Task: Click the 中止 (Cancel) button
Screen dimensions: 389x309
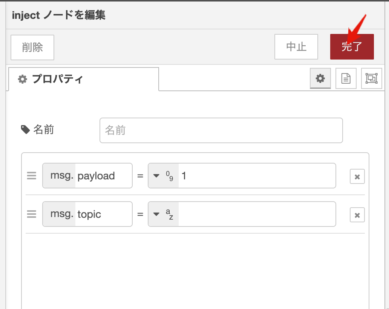Action: (296, 47)
